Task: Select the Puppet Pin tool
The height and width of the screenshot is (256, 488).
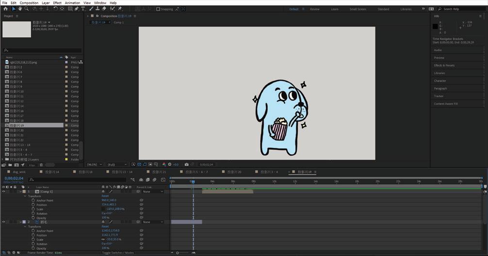Action: [120, 9]
